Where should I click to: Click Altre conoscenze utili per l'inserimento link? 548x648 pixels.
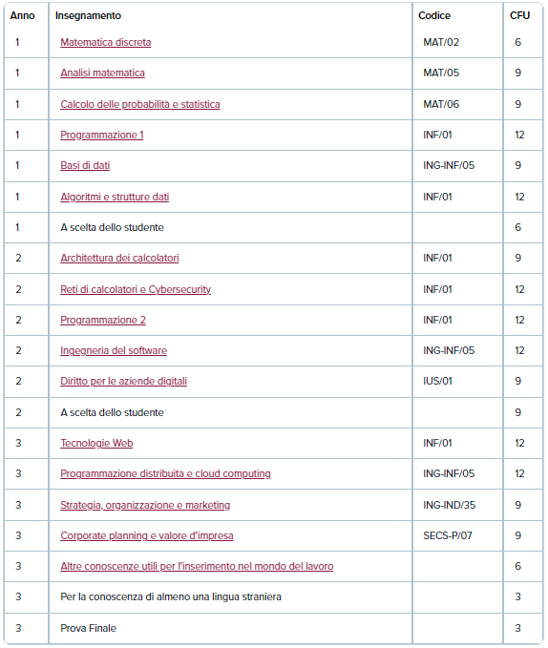coord(197,567)
